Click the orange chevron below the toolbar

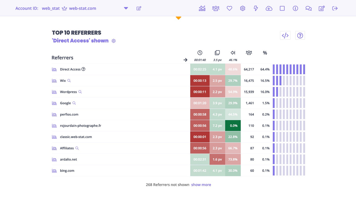(178, 17)
